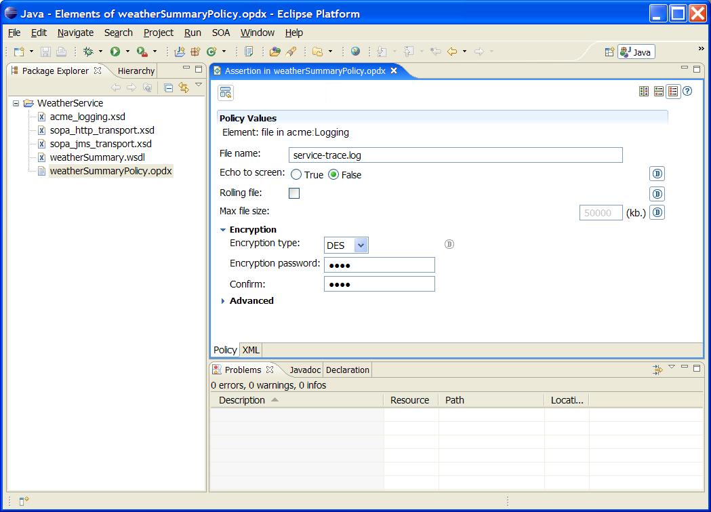Open the Run dropdown arrow
The height and width of the screenshot is (512, 711).
pos(127,52)
